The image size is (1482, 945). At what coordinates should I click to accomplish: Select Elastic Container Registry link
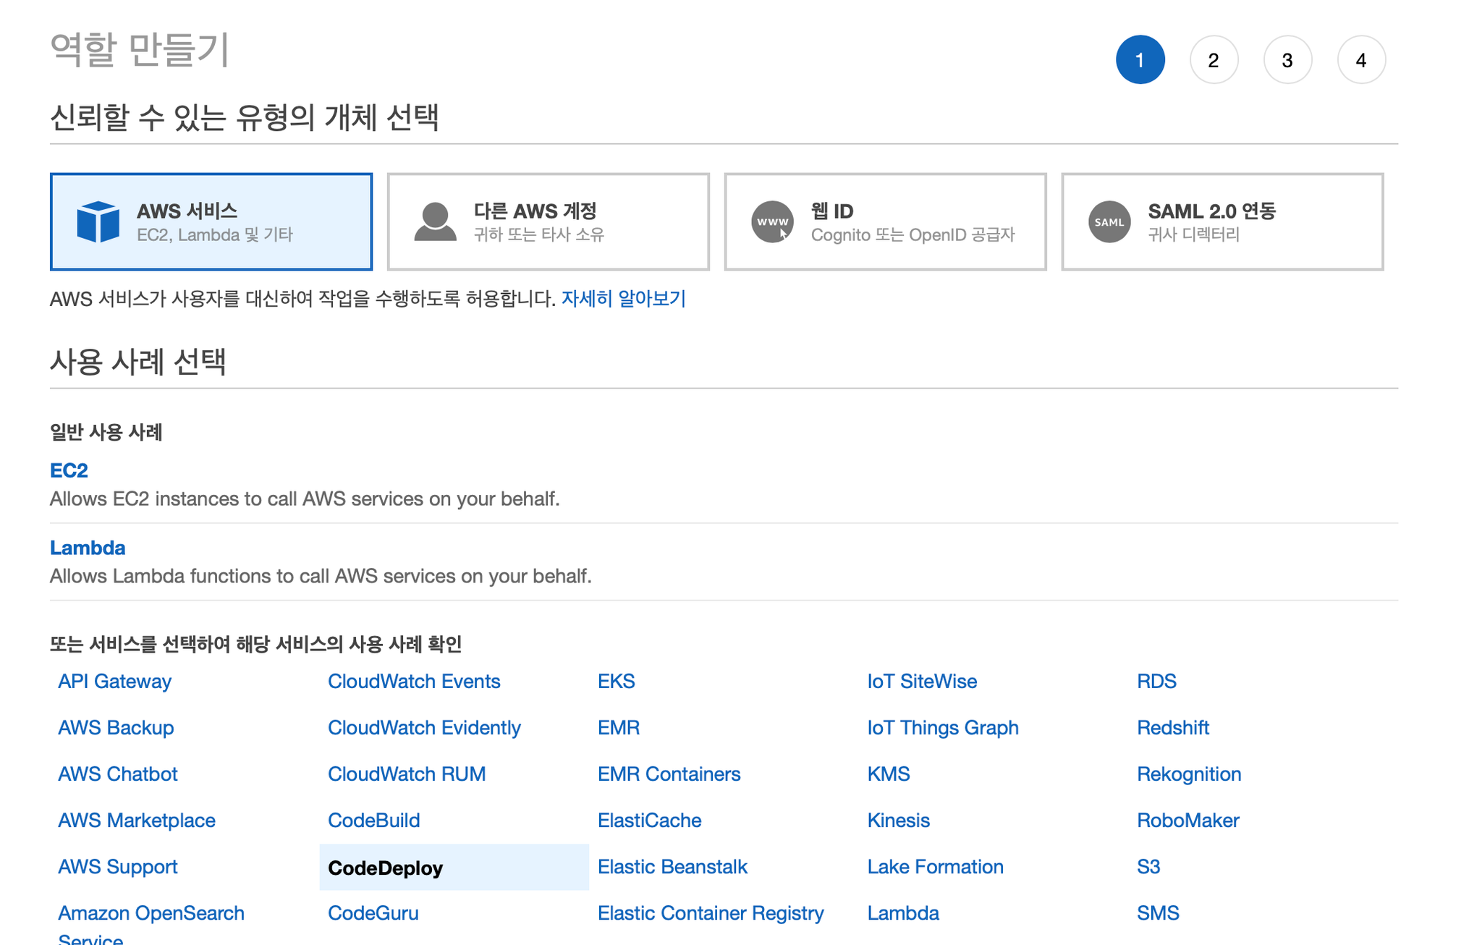coord(711,913)
